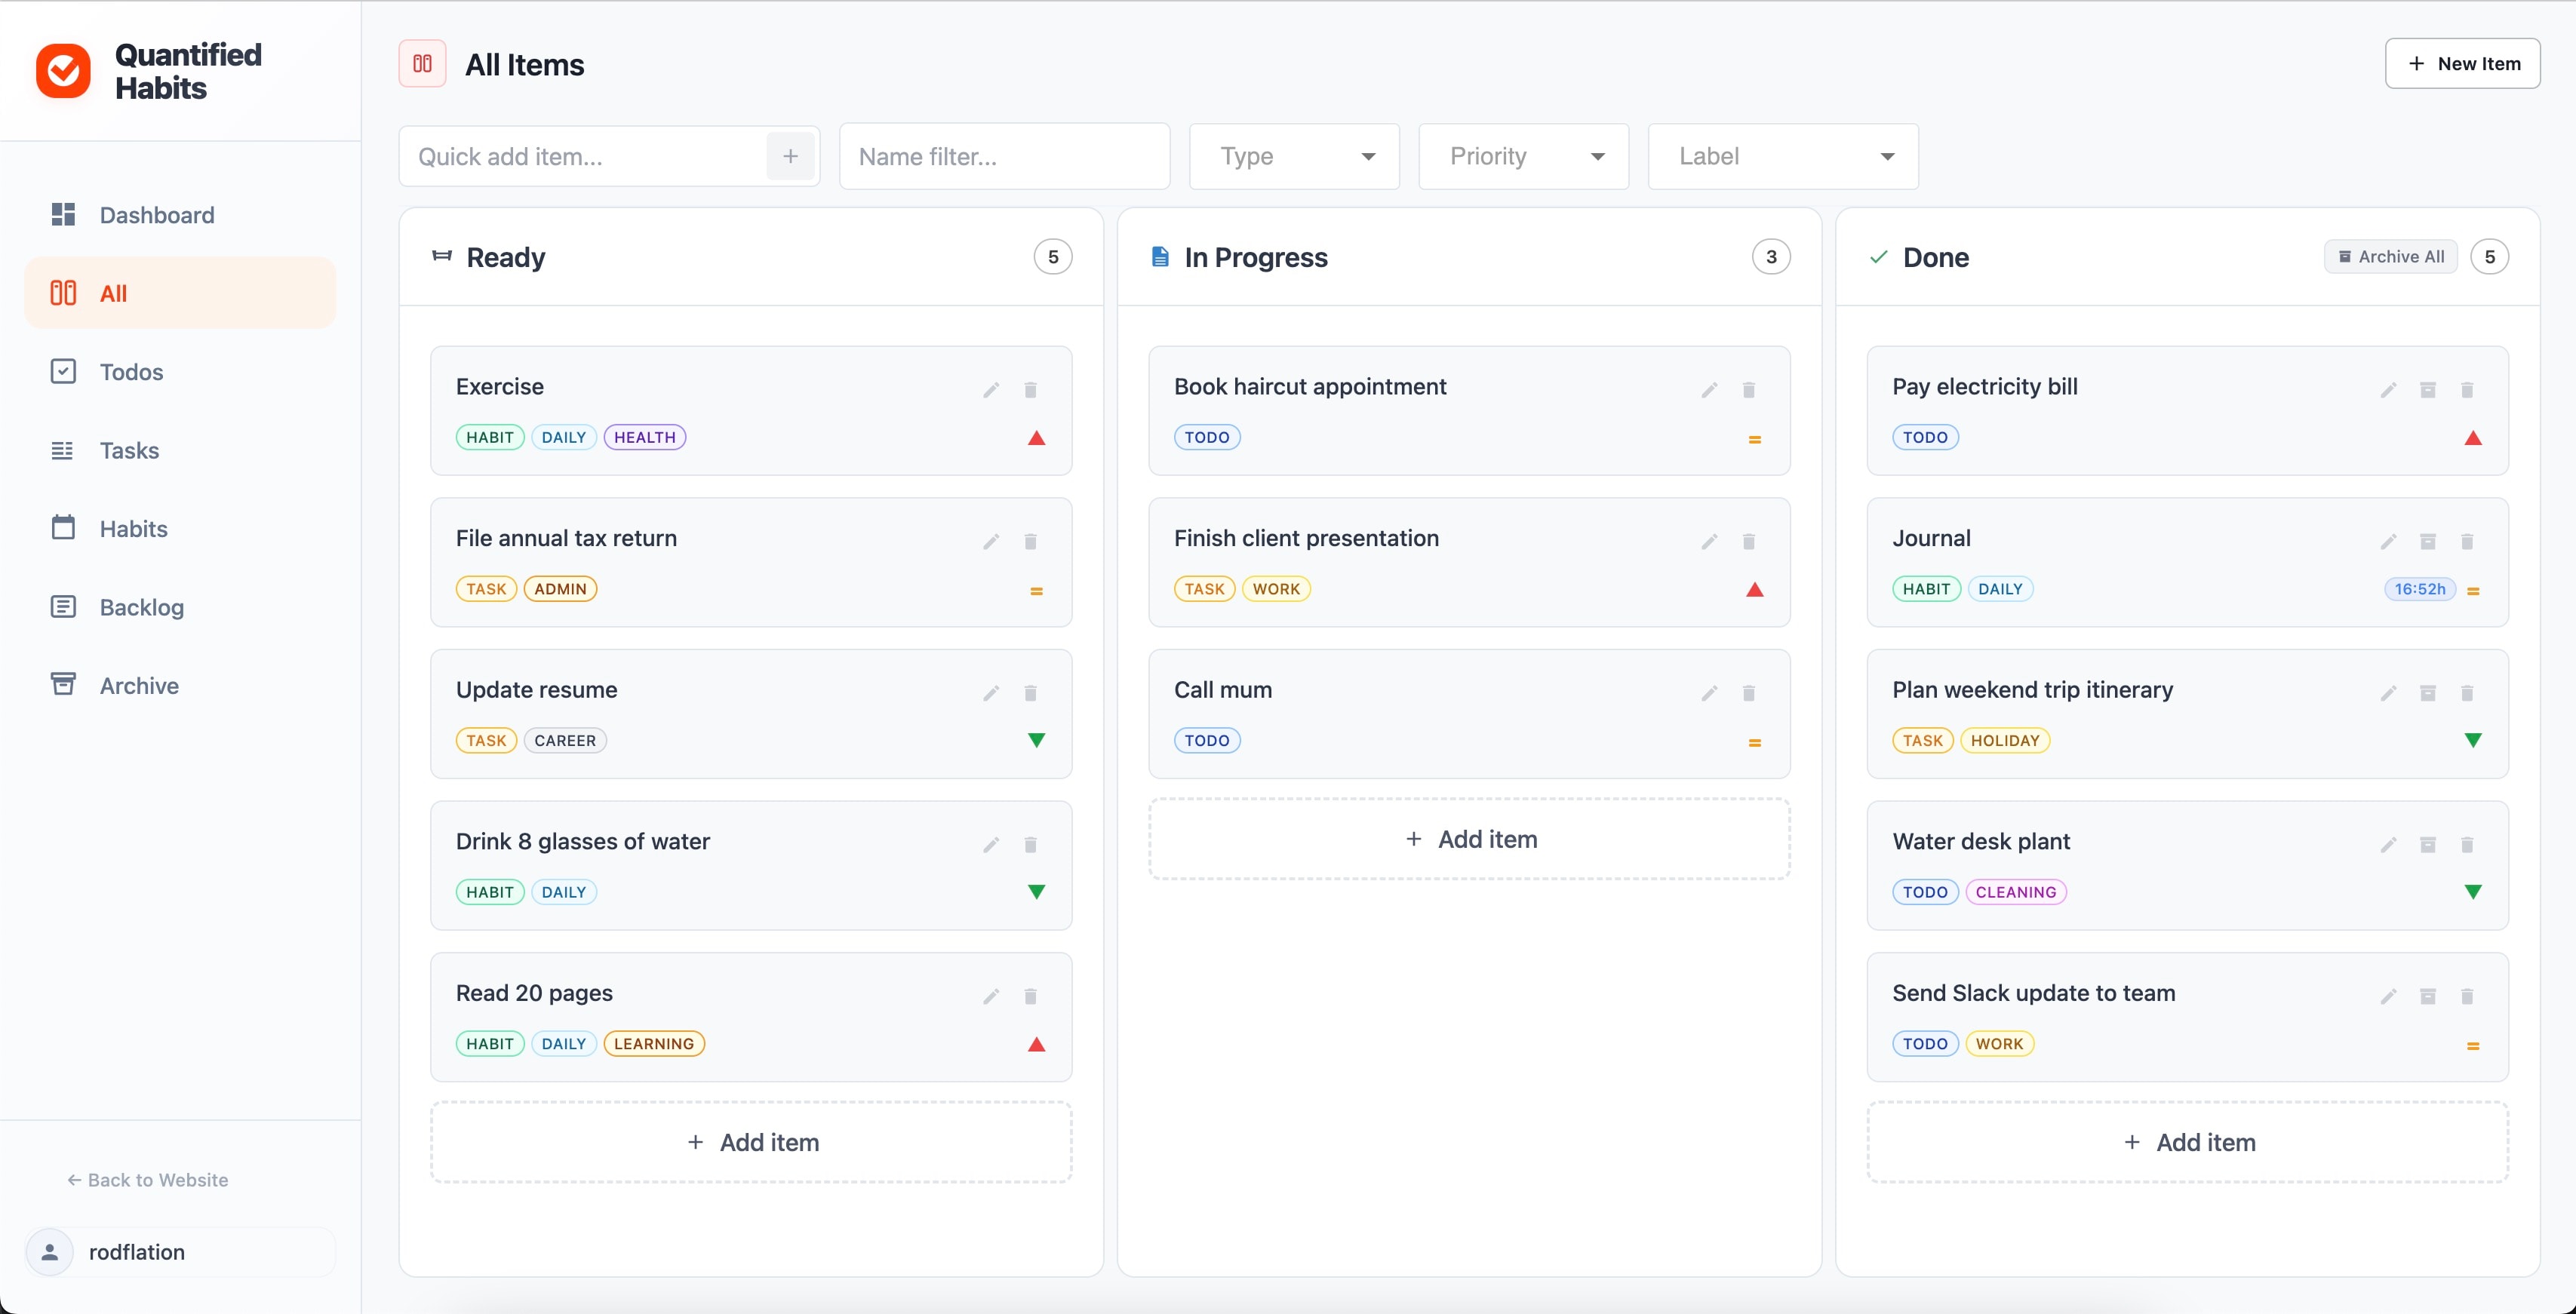Expand the Label filter dropdown
2576x1314 pixels.
click(x=1783, y=156)
